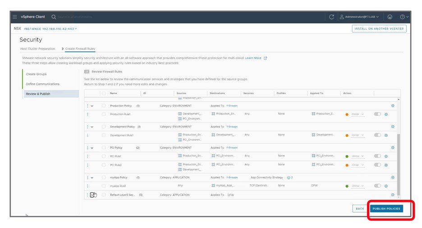Expand the Default Layer3 Section row

coord(92,195)
